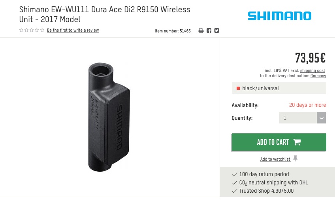Enlarge the wireless unit product image
335x203 pixels.
(x=109, y=117)
